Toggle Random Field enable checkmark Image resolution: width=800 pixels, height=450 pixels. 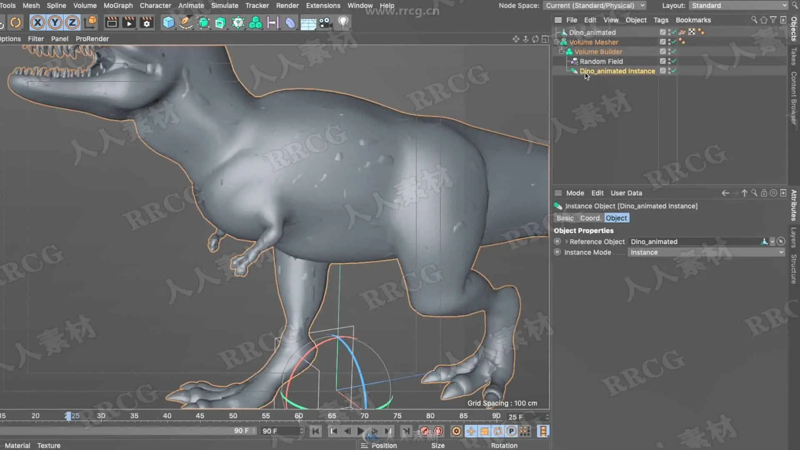(674, 61)
